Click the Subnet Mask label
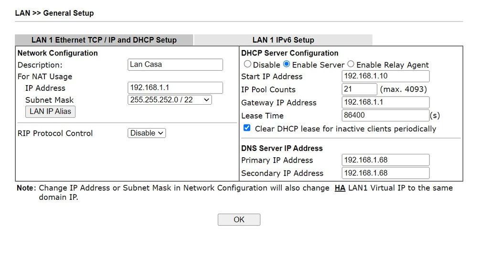Image resolution: width=489 pixels, height=260 pixels. click(49, 100)
